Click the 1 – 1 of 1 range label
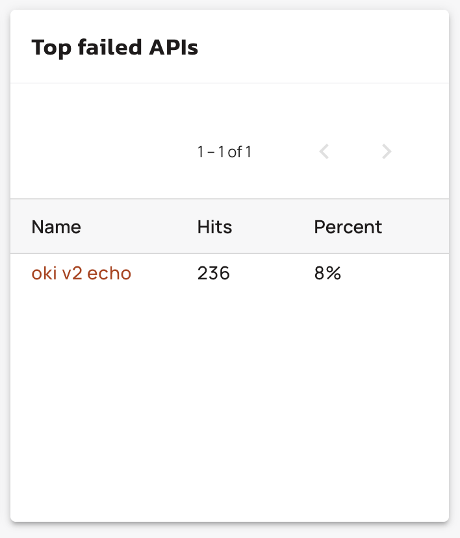The width and height of the screenshot is (460, 538). 224,152
